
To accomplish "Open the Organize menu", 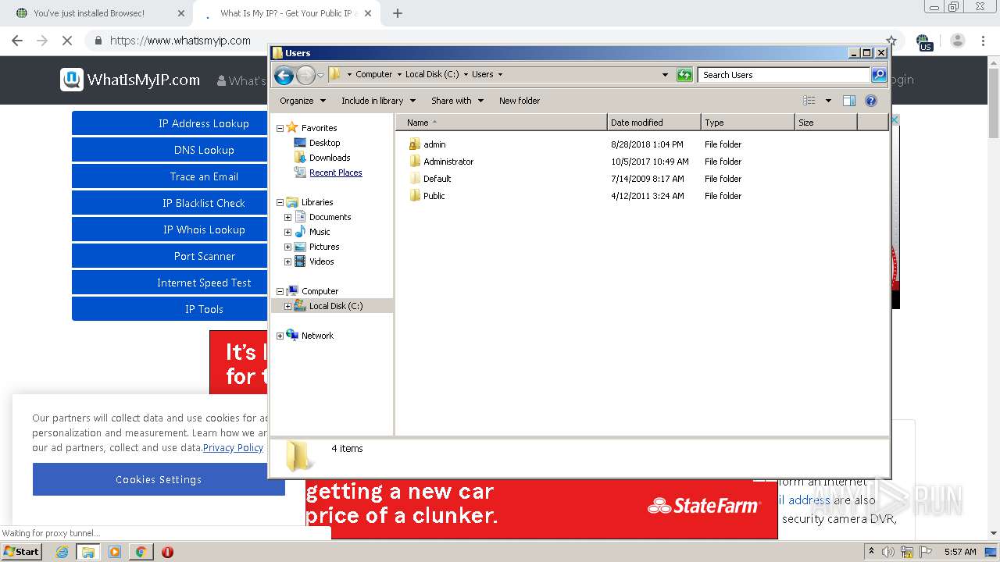I will 302,101.
